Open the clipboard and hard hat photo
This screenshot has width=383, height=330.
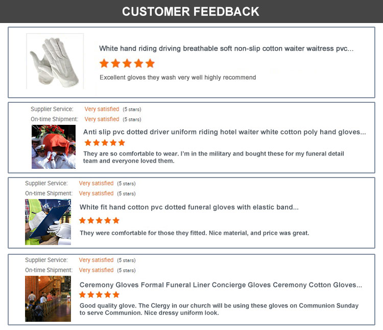pyautogui.click(x=48, y=222)
